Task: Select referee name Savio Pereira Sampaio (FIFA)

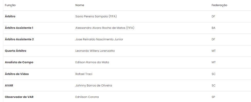Action: click(x=96, y=16)
